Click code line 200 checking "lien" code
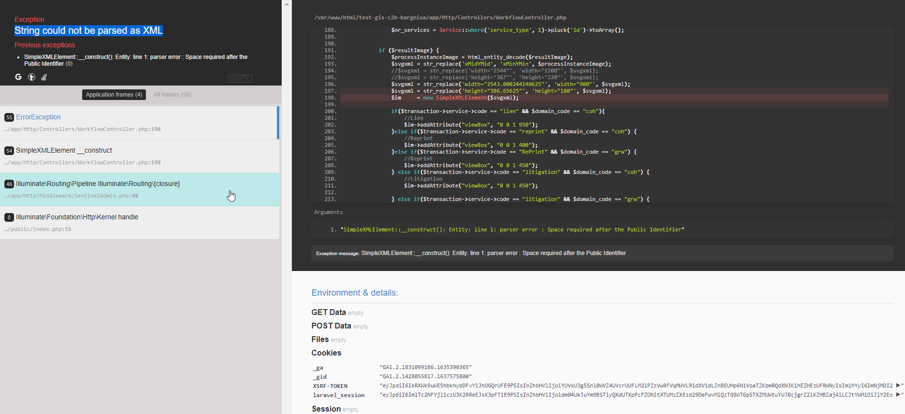905x414 pixels. (x=498, y=111)
